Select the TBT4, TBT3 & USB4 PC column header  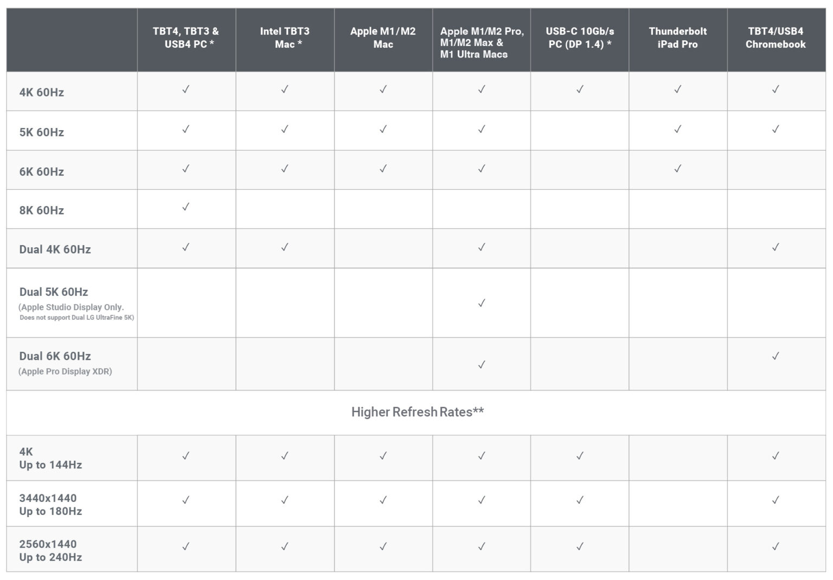pyautogui.click(x=186, y=38)
